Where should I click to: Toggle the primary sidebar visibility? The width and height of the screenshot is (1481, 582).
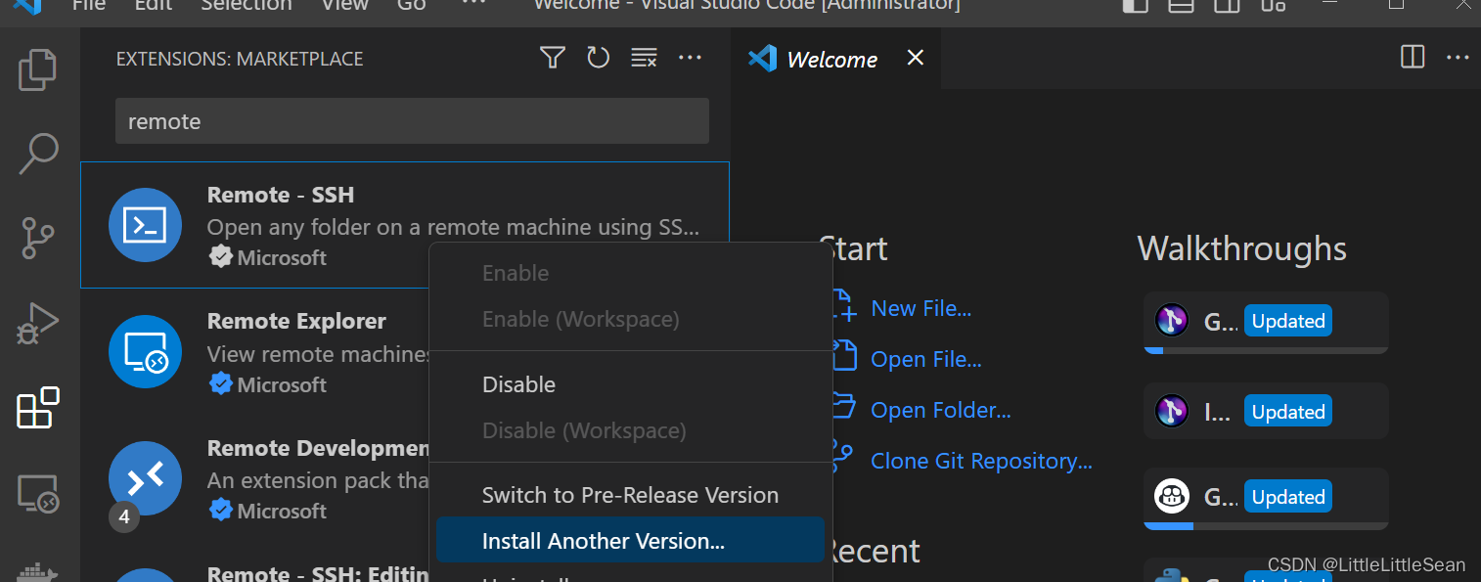(x=1135, y=6)
